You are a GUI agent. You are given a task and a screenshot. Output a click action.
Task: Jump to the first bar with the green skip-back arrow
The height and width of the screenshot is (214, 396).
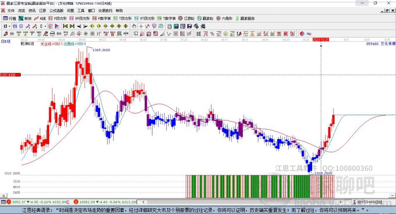click(65, 26)
